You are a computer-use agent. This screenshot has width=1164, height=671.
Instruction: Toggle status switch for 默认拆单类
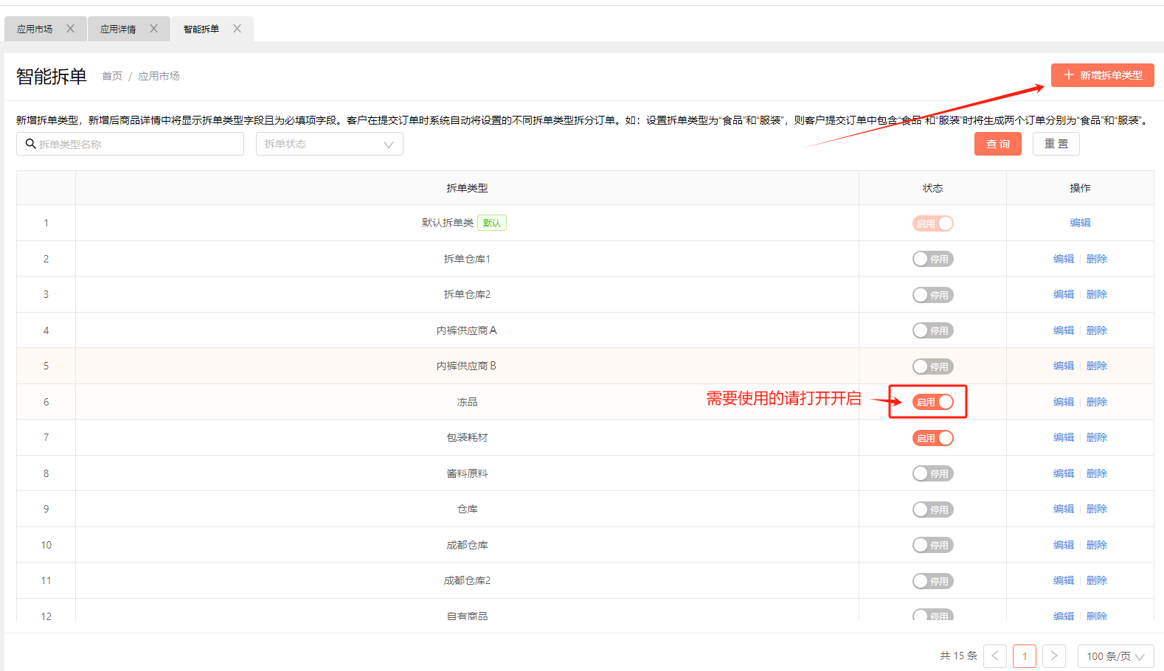[x=932, y=223]
